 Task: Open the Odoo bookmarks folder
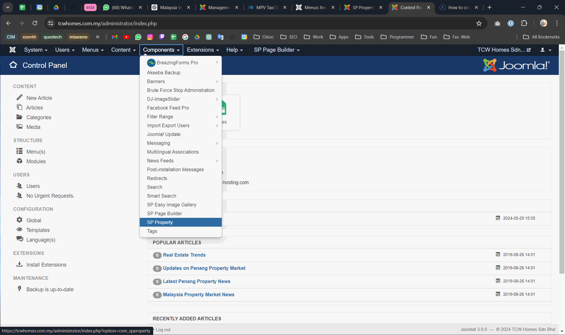pyautogui.click(x=264, y=37)
